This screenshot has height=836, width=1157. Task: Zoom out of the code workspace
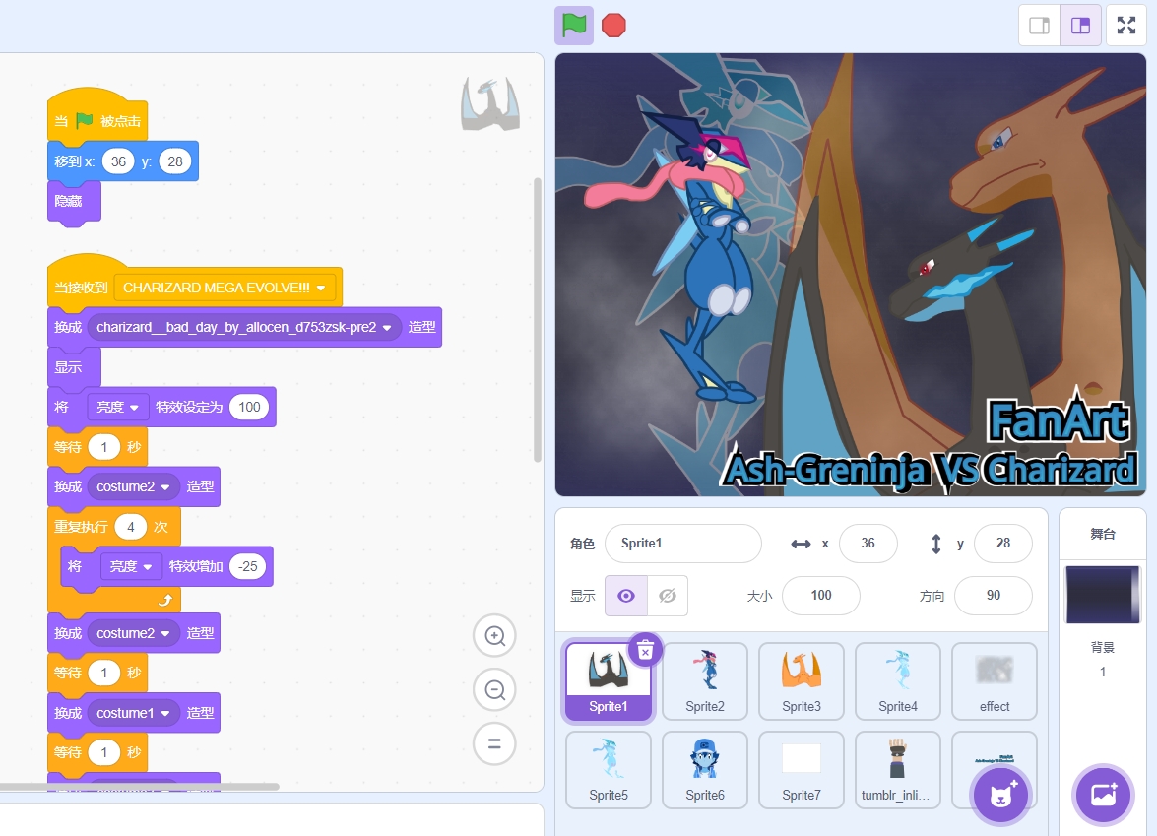tap(494, 690)
